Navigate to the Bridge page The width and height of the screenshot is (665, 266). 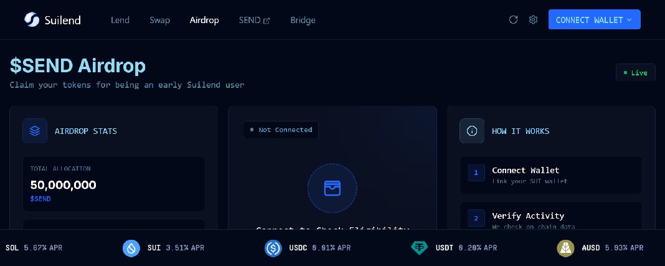click(303, 20)
